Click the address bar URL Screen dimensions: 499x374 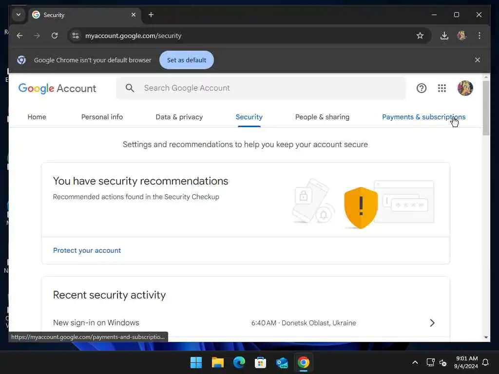[134, 36]
